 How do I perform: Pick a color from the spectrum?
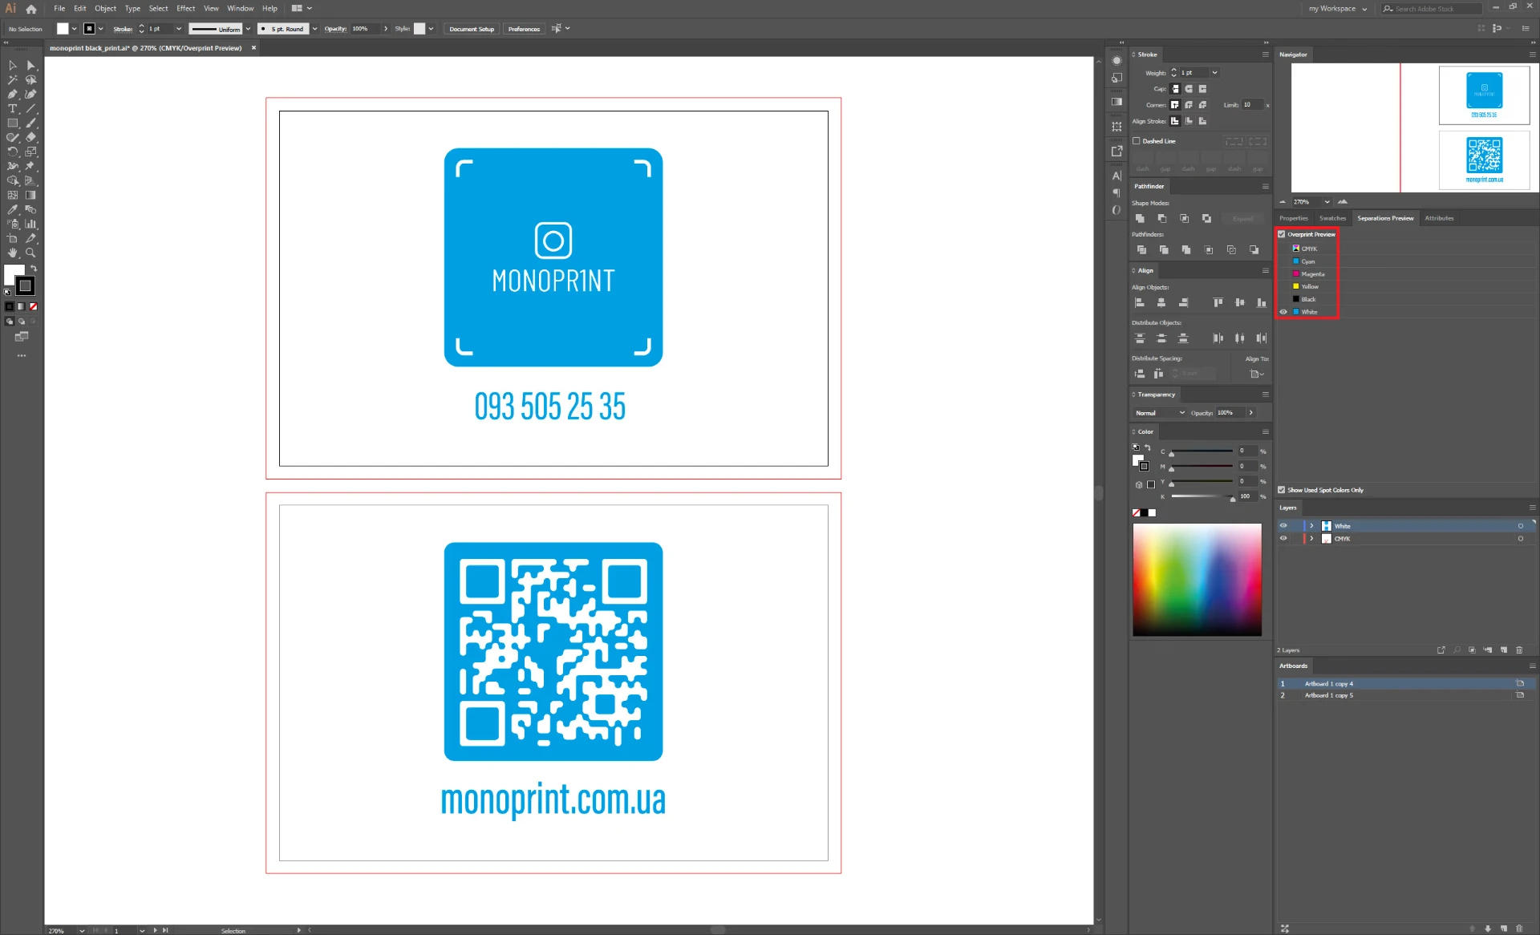(1197, 580)
